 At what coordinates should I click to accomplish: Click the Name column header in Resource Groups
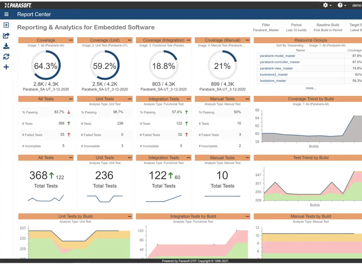click(x=301, y=50)
